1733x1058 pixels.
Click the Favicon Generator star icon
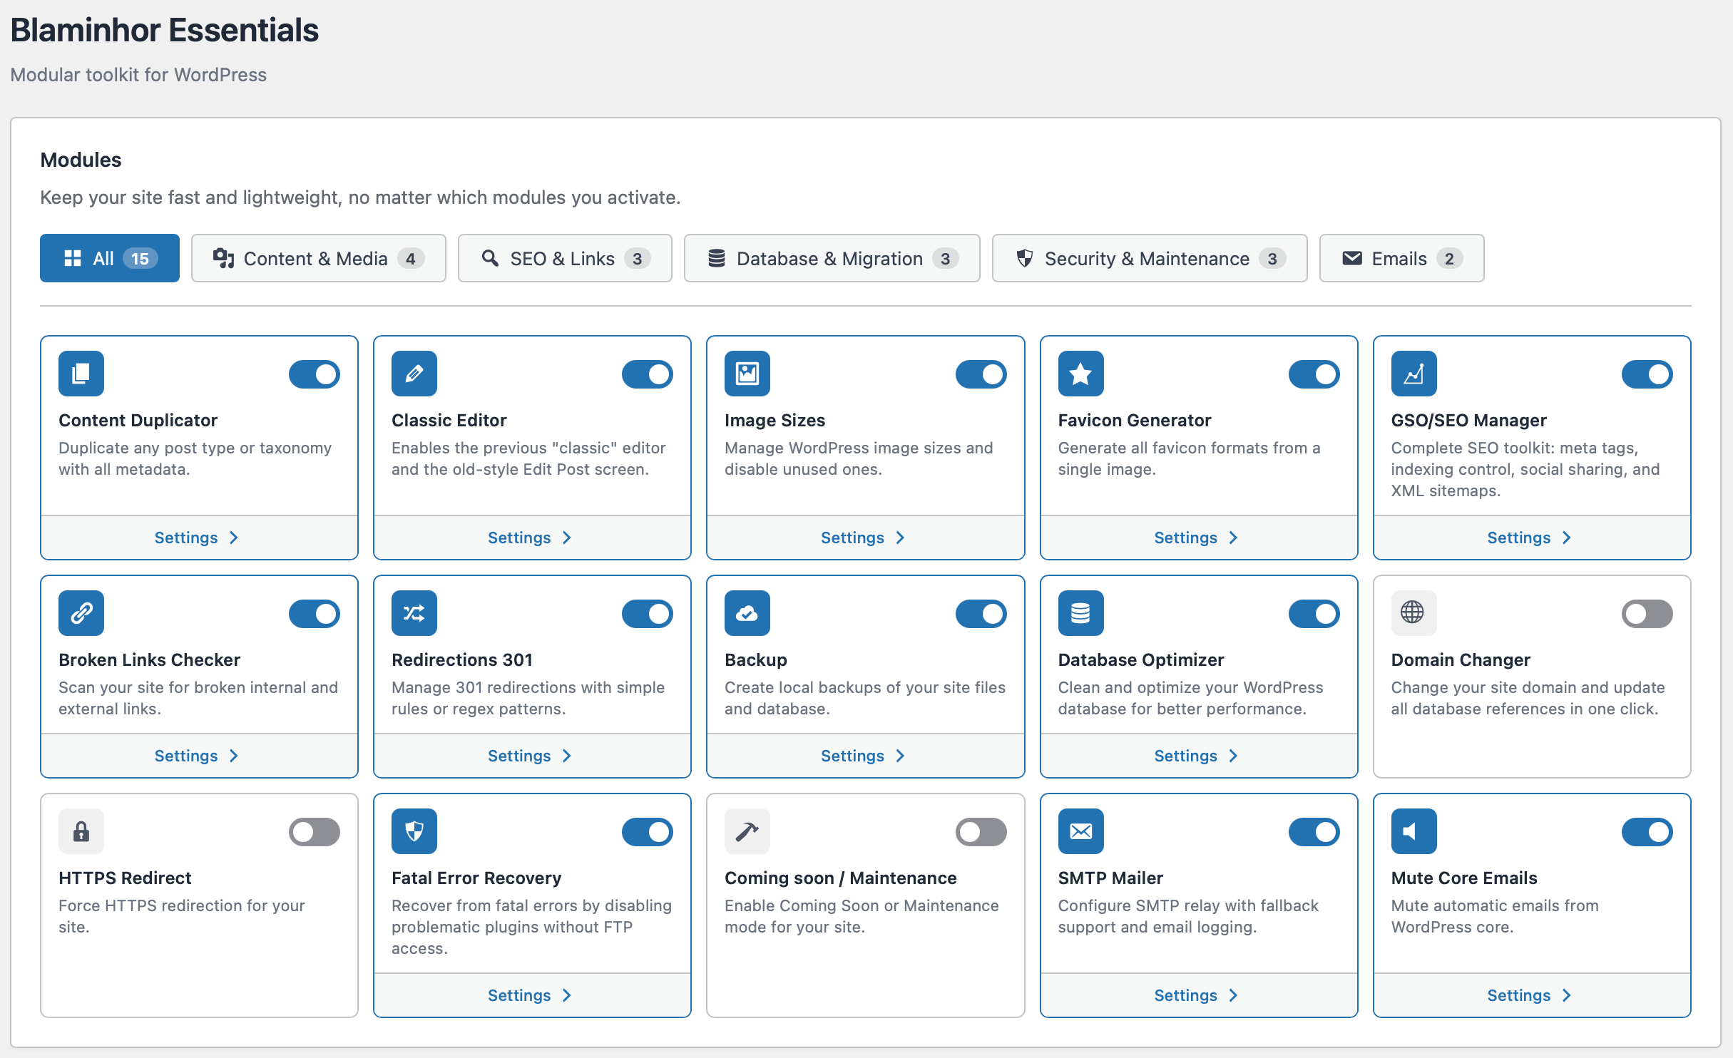(1080, 373)
